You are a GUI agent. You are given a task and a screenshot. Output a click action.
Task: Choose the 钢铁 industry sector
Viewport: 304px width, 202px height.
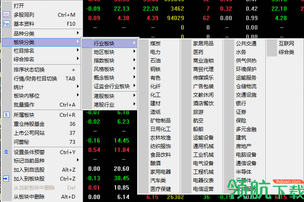click(155, 69)
